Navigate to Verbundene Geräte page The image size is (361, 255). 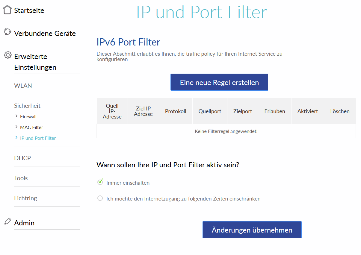(45, 34)
